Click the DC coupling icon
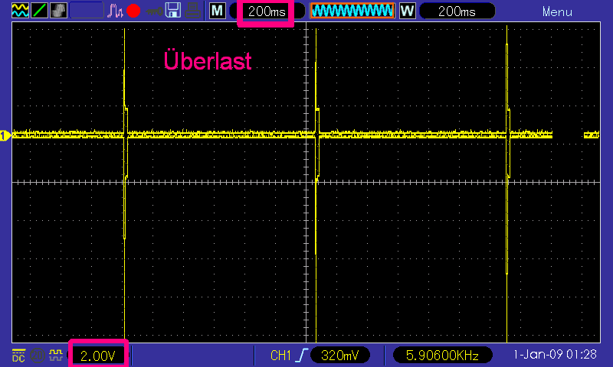Viewport: 613px width, 367px height. (x=18, y=356)
